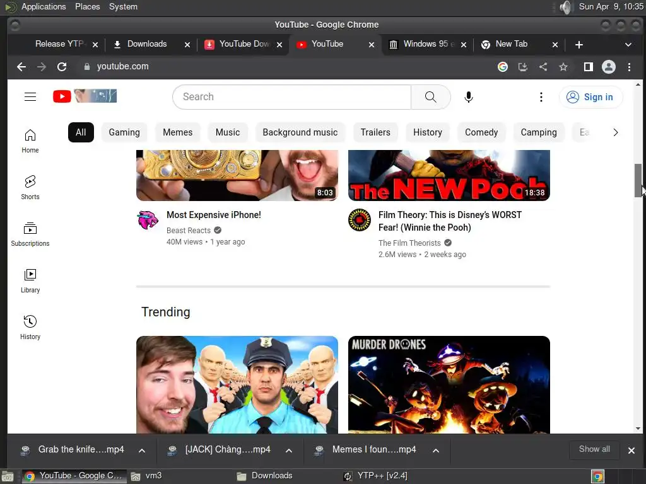Open Shorts in sidebar
This screenshot has width=646, height=484.
coord(30,188)
